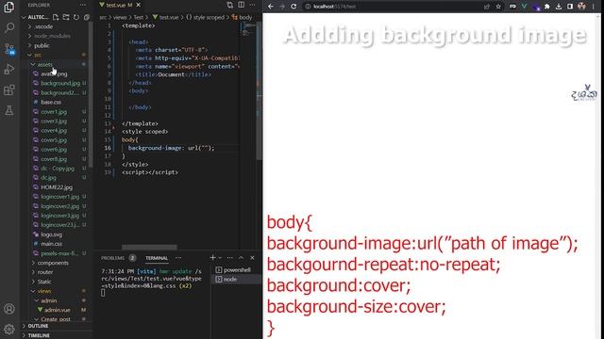The image size is (604, 339).
Task: Open background.jpg in explorer
Action: coord(60,83)
